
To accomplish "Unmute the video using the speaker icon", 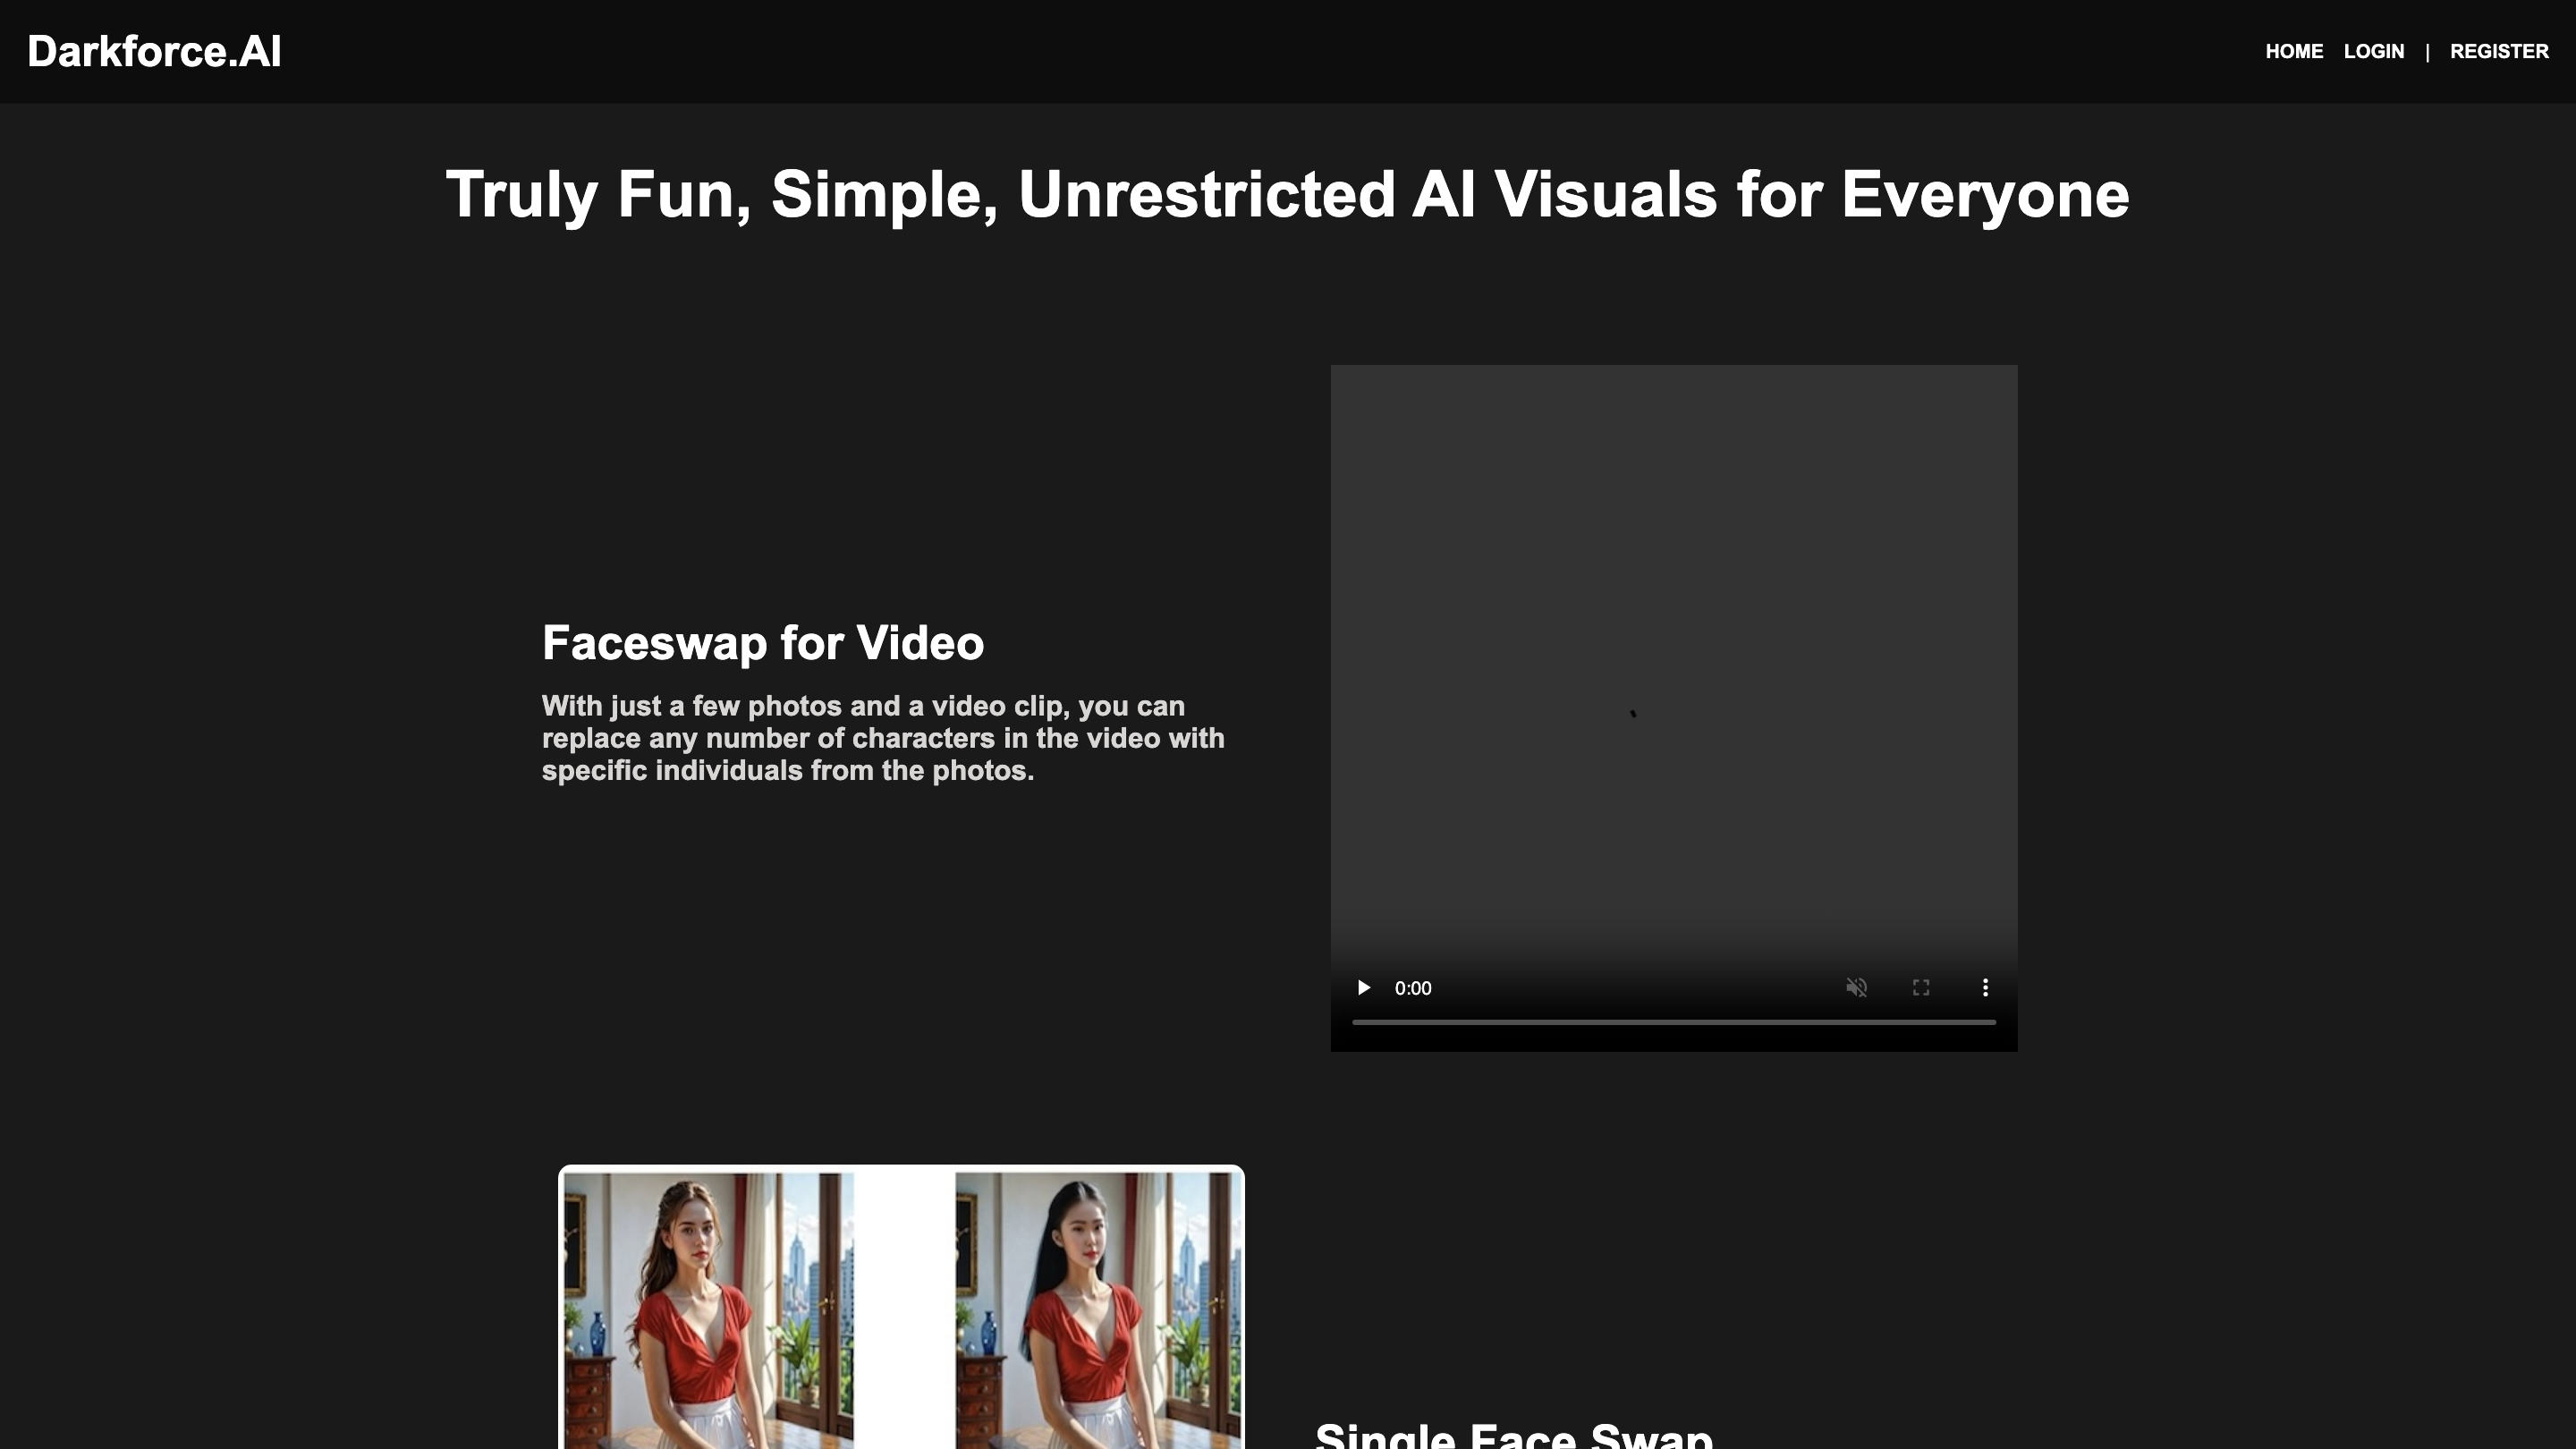I will pos(1856,988).
